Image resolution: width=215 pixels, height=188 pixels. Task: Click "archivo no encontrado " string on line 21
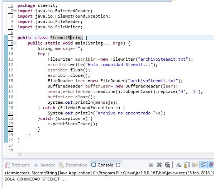[x=125, y=113]
